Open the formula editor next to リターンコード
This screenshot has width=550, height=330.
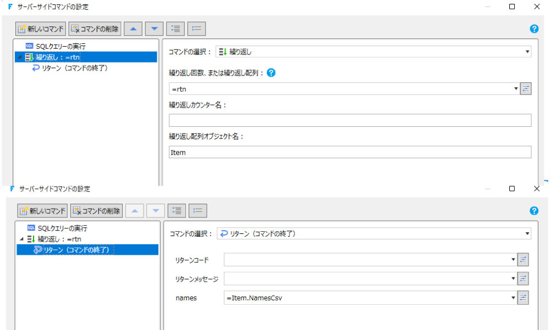coord(523,259)
